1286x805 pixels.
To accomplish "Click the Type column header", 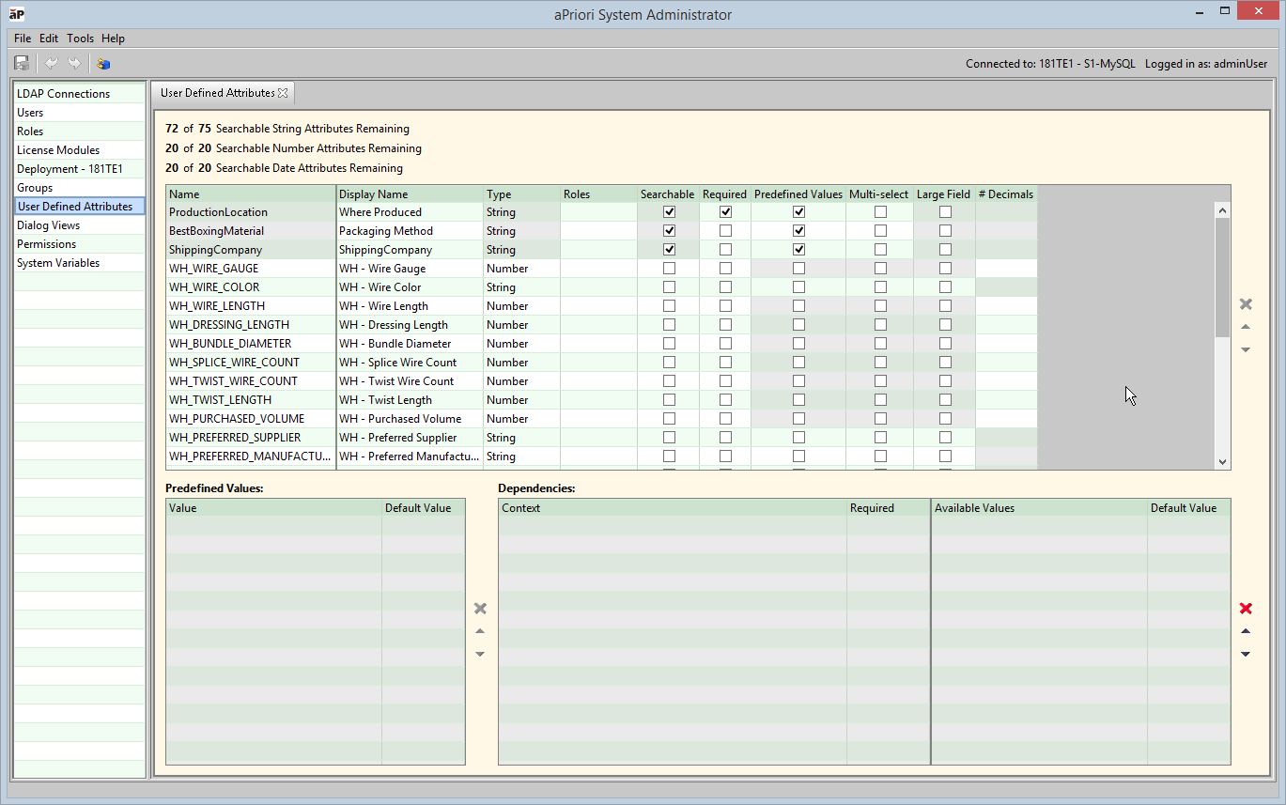I will pyautogui.click(x=521, y=194).
